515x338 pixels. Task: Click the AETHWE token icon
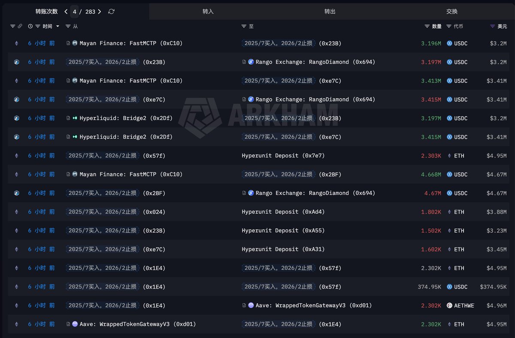(x=449, y=305)
